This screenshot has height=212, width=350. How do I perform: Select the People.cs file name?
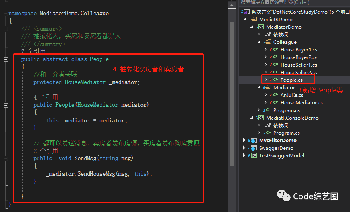291,80
